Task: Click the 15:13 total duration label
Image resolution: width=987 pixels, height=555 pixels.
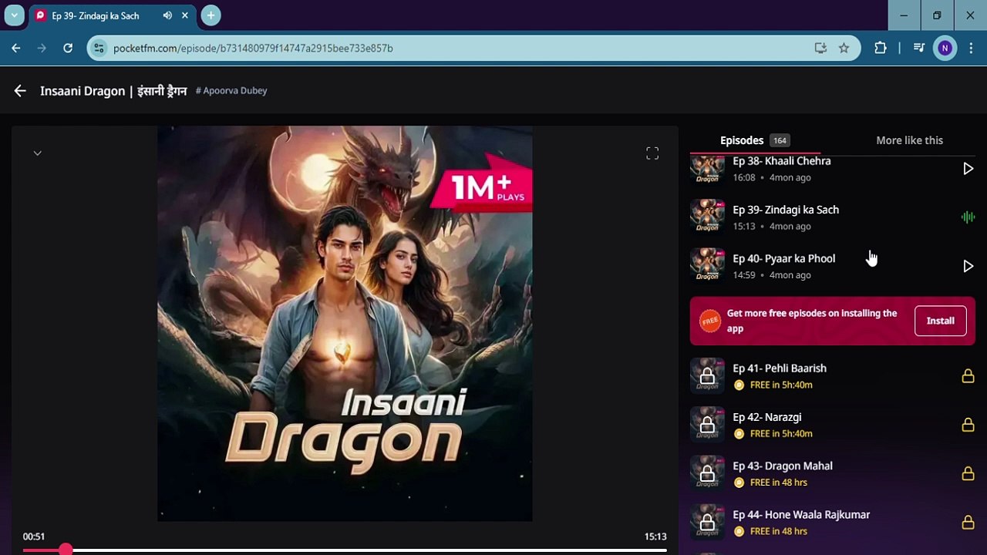Action: pos(655,536)
